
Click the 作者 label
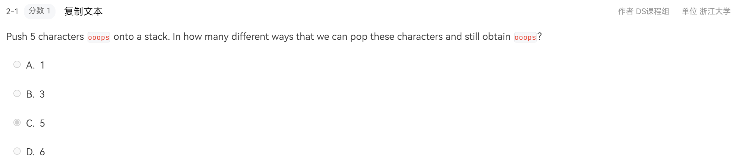click(625, 12)
